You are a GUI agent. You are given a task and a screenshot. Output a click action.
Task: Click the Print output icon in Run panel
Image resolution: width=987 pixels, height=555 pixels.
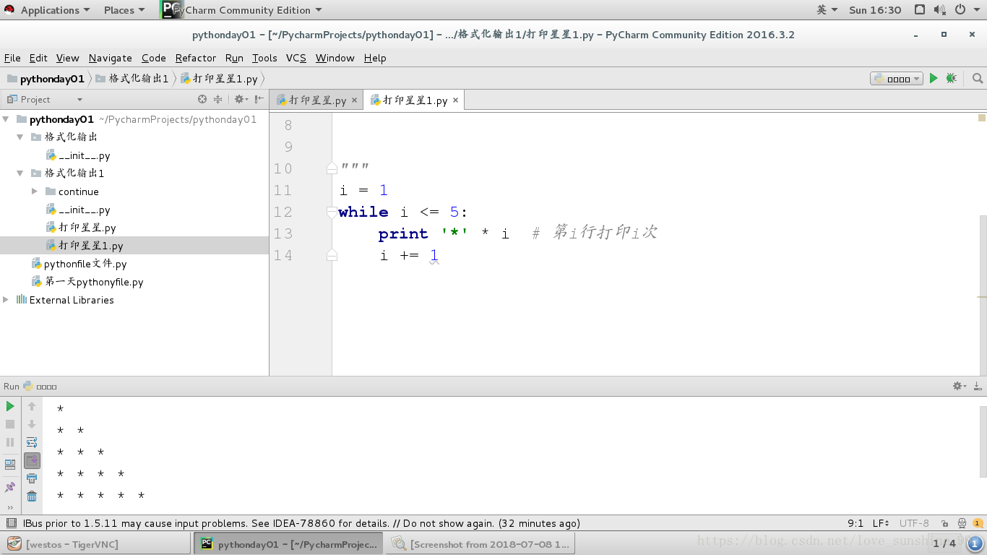32,478
